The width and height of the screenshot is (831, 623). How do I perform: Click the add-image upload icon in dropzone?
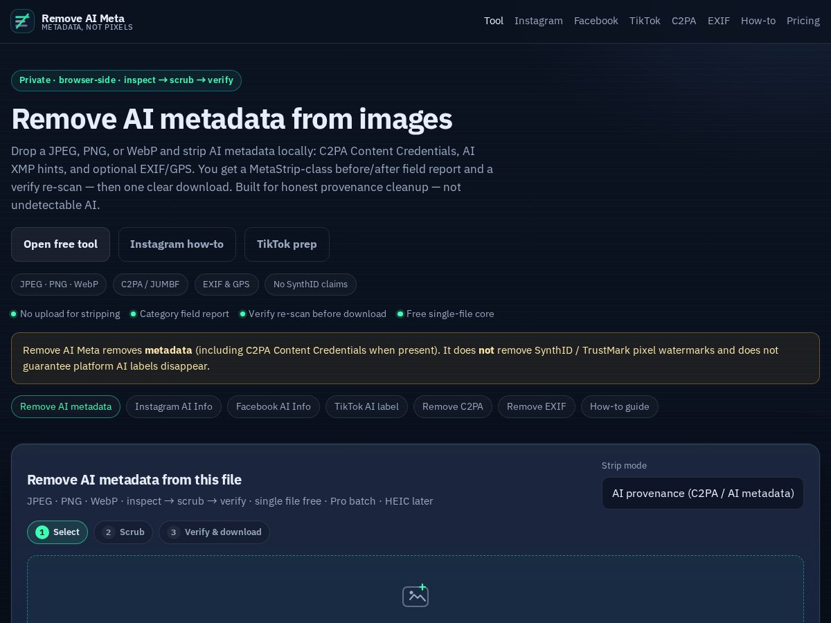(x=415, y=595)
